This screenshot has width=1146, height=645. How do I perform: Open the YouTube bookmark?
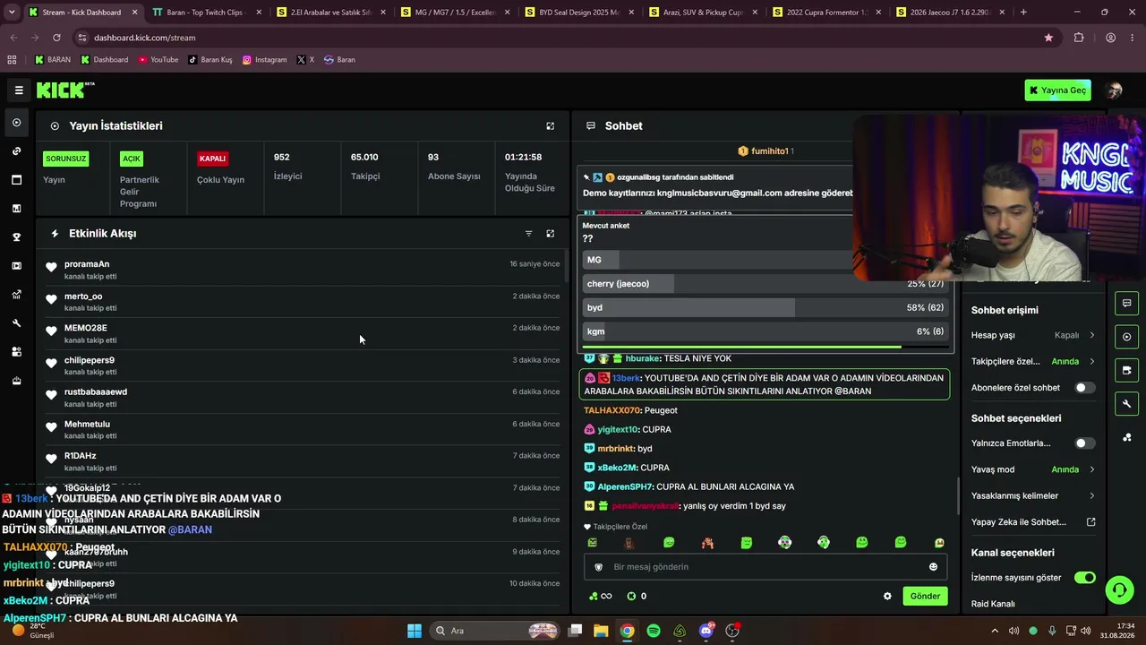click(158, 60)
